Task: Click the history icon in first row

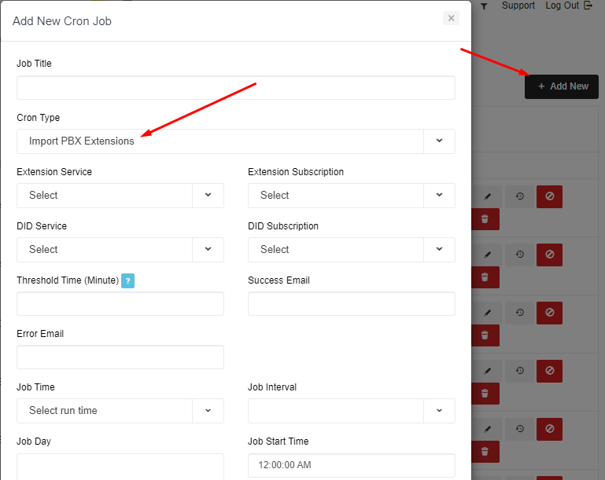Action: [x=520, y=197]
